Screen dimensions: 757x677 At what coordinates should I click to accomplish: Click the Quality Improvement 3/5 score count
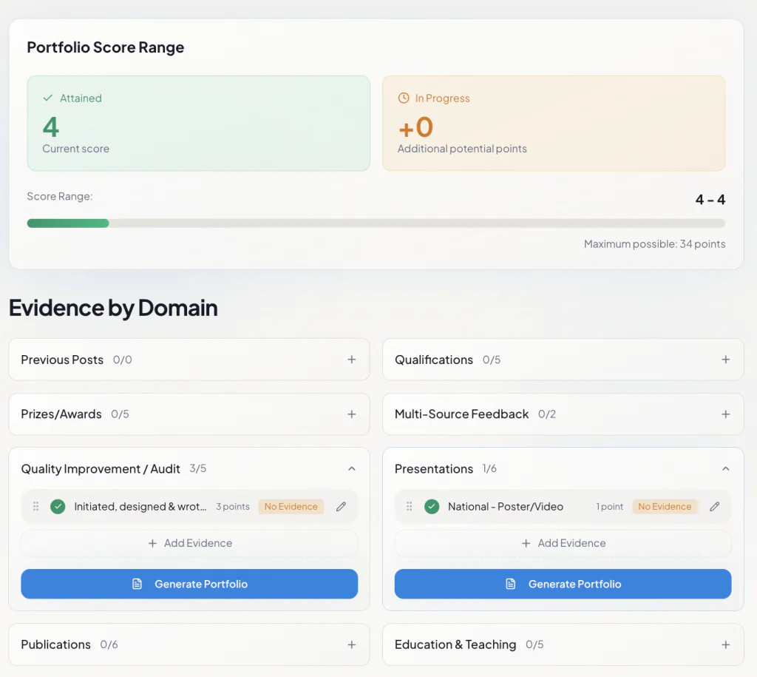click(198, 469)
